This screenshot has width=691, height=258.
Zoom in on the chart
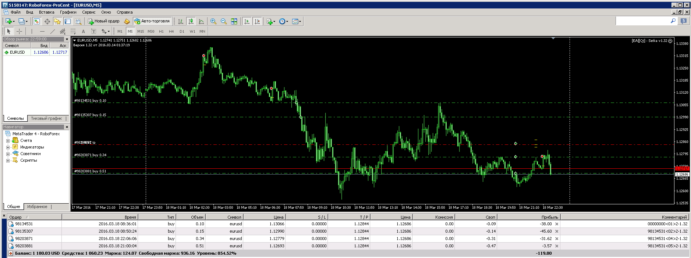[x=213, y=21]
